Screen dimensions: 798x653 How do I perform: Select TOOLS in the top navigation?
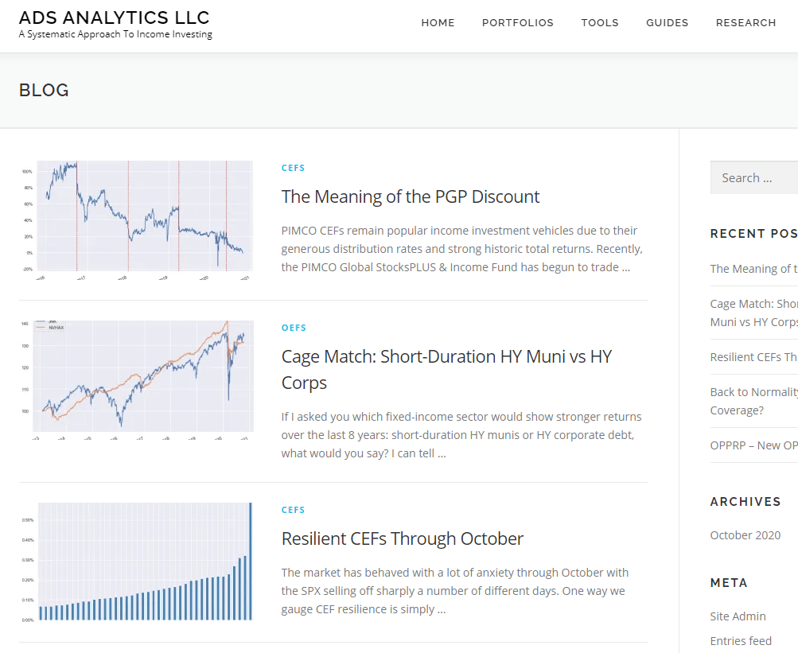(599, 23)
